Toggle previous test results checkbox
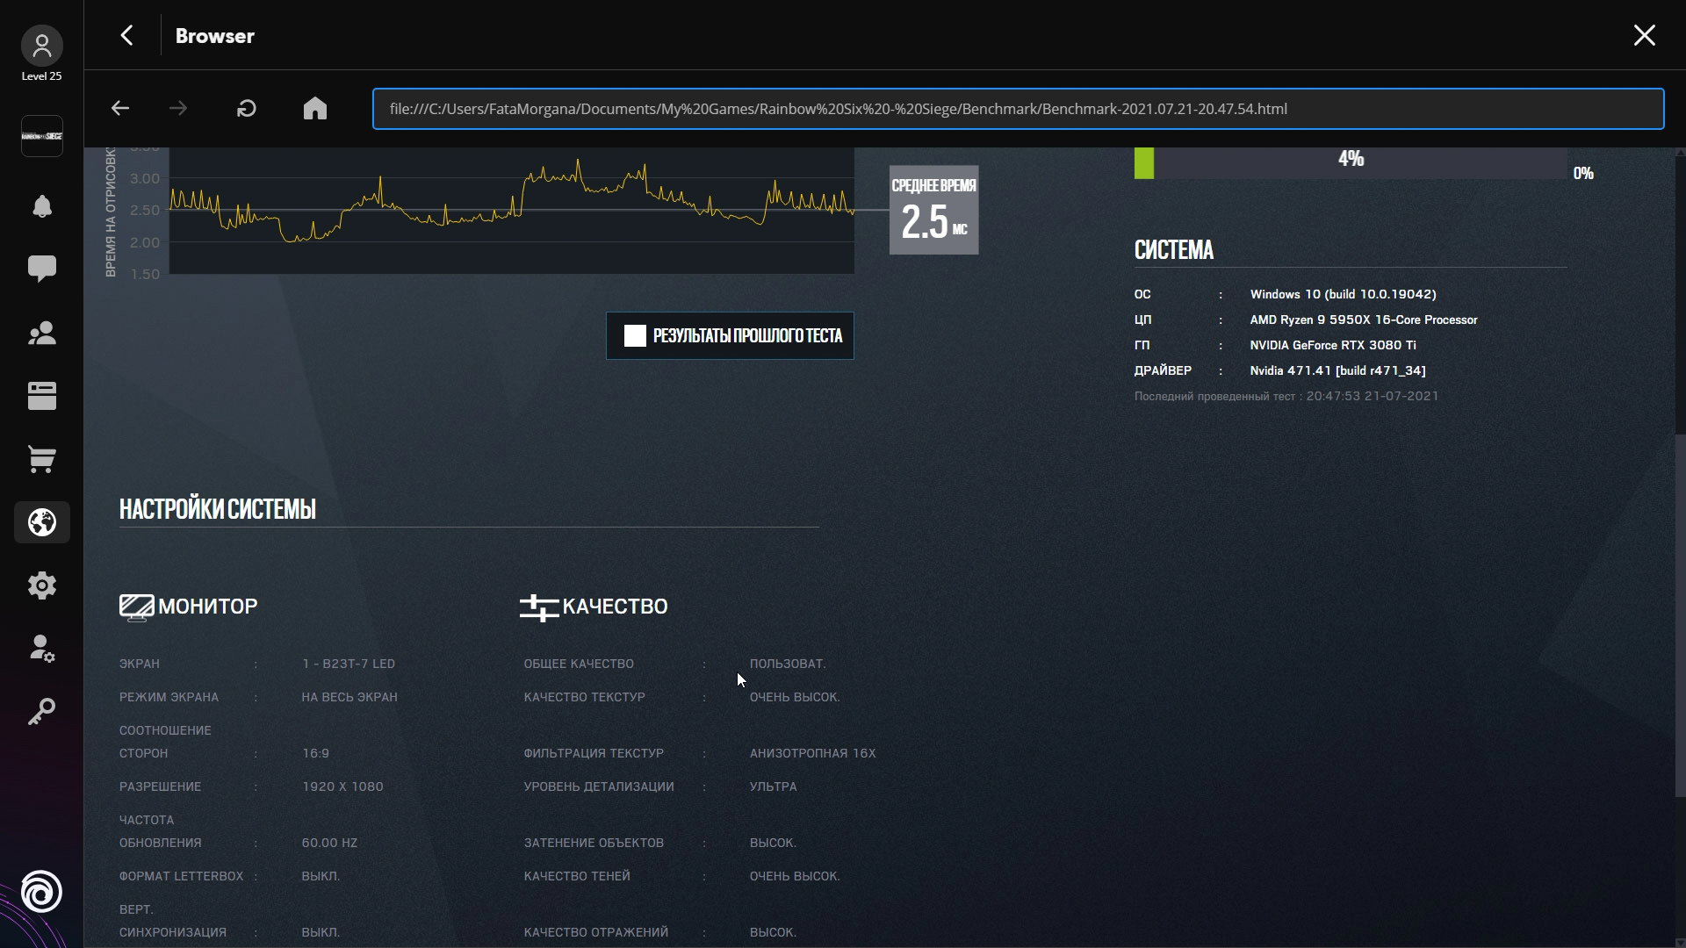 click(635, 335)
